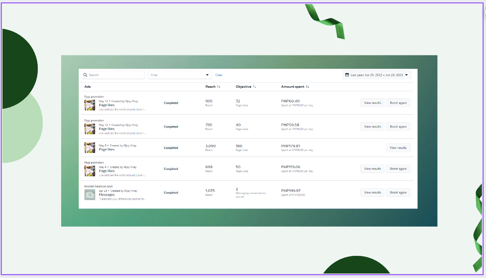Click the 180 Page Likes value
Viewport: 486px width, 278px height.
click(239, 146)
